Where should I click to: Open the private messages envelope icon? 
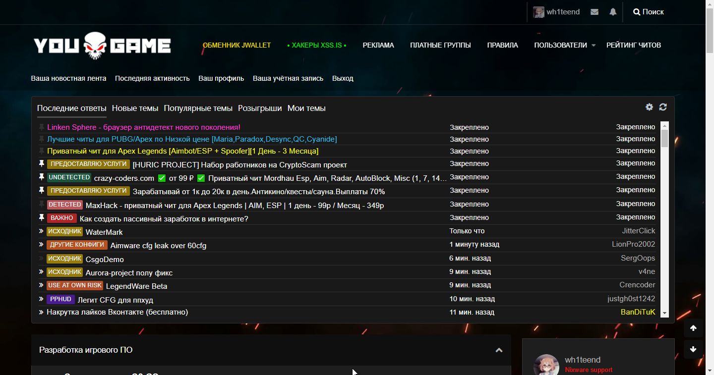[595, 12]
